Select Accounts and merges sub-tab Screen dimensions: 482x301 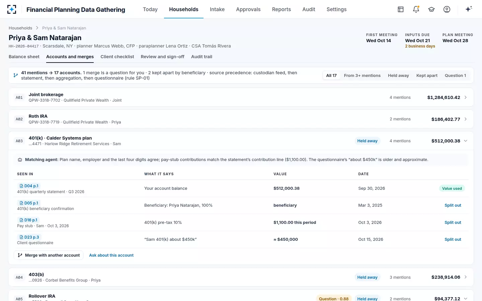click(x=70, y=57)
